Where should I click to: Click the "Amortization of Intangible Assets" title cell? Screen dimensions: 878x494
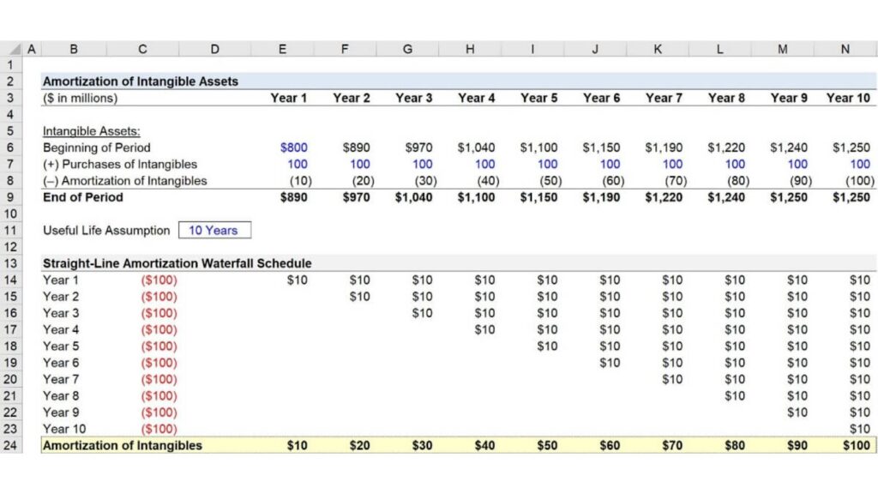[141, 81]
